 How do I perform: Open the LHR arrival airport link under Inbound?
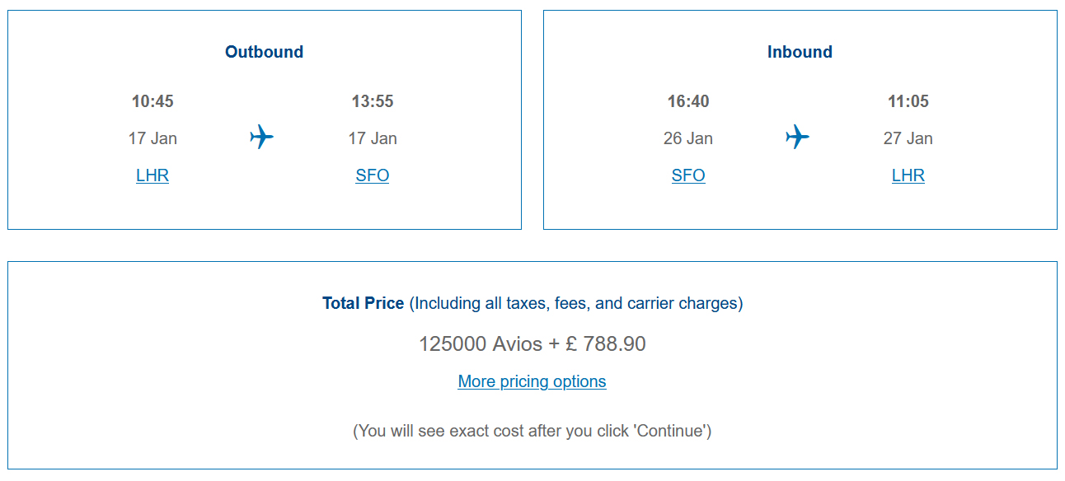[908, 175]
